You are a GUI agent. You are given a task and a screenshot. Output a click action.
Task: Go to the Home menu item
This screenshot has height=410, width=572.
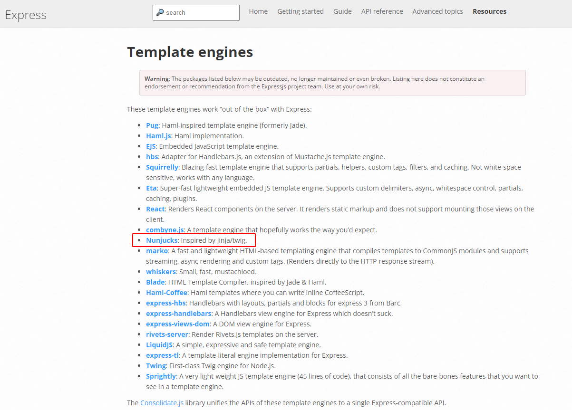pyautogui.click(x=258, y=11)
